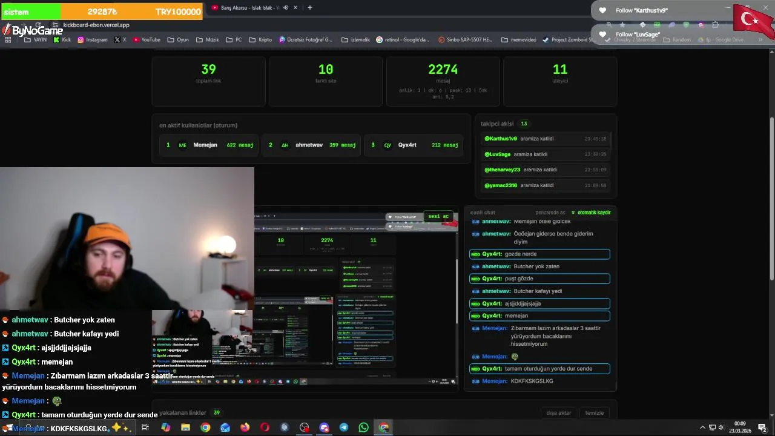Open Telegram from the taskbar
This screenshot has height=436, width=775.
pyautogui.click(x=344, y=428)
